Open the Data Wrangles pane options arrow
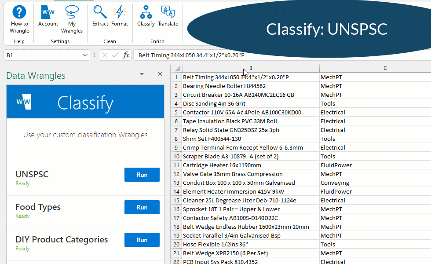 [x=142, y=74]
